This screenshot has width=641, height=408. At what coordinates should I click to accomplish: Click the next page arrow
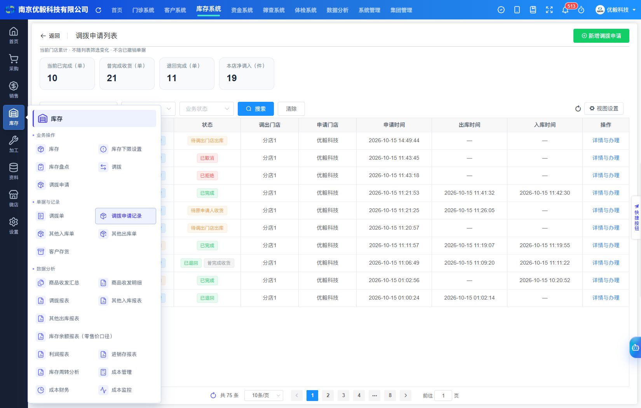[406, 396]
